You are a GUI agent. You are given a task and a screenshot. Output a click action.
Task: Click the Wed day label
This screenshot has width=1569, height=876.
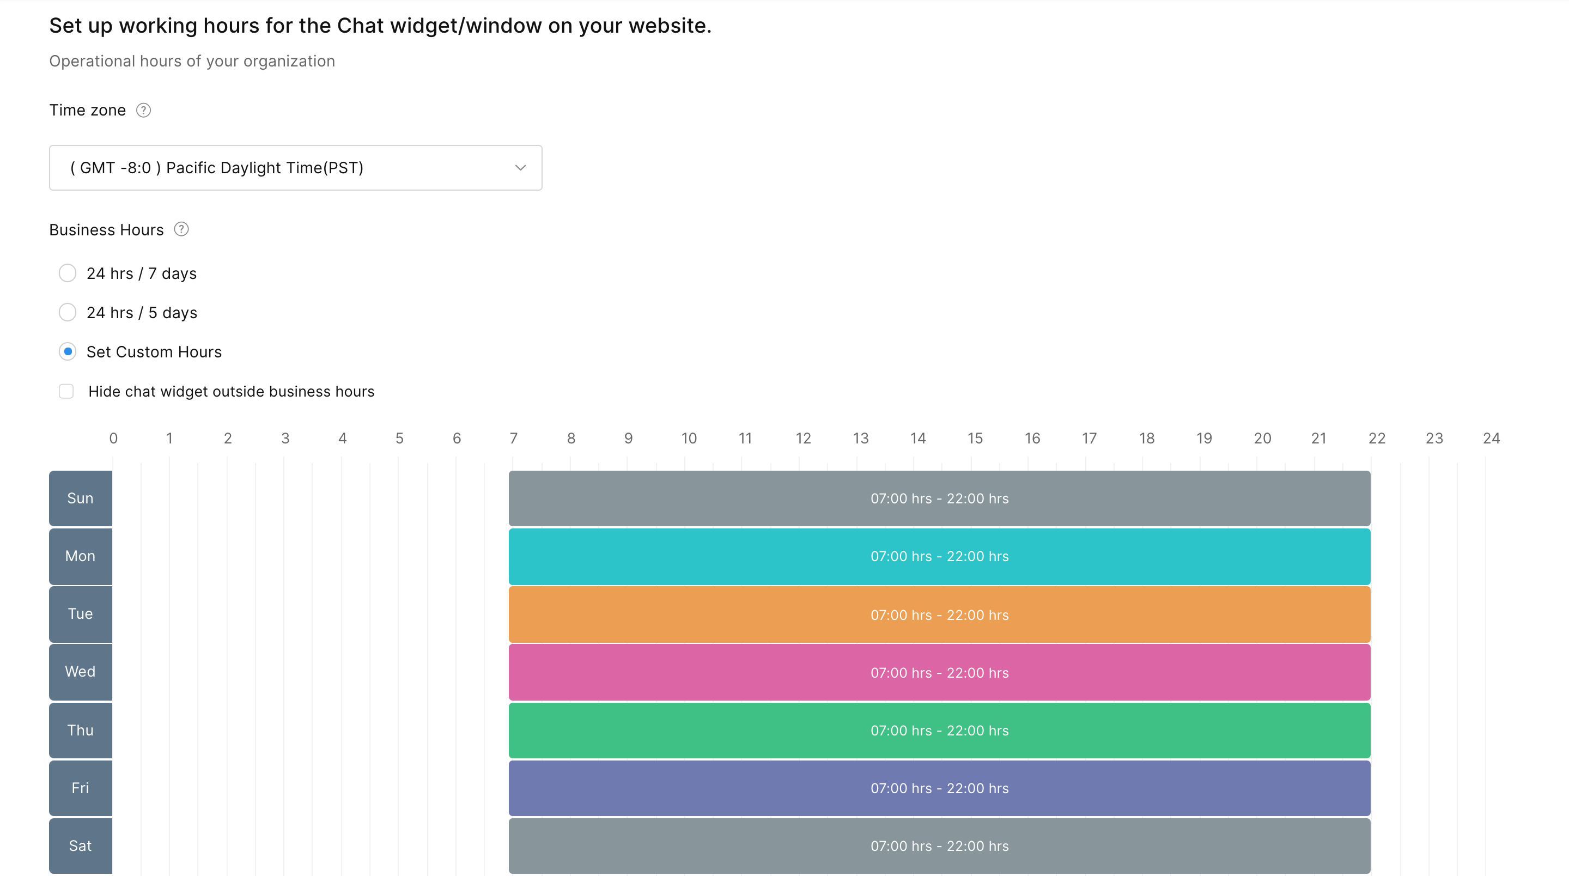click(x=81, y=671)
